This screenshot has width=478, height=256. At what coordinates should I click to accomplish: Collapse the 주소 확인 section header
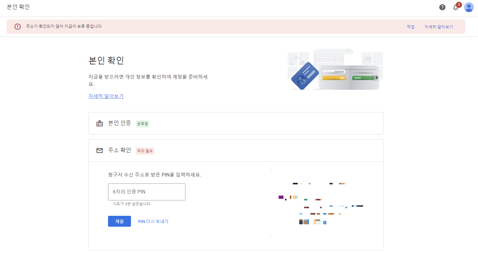coord(236,151)
